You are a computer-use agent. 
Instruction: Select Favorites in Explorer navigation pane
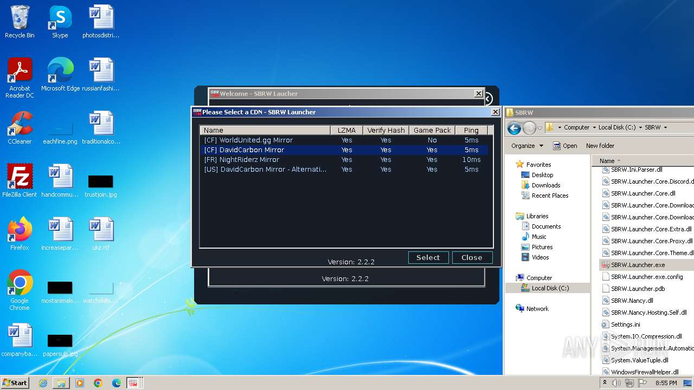538,165
